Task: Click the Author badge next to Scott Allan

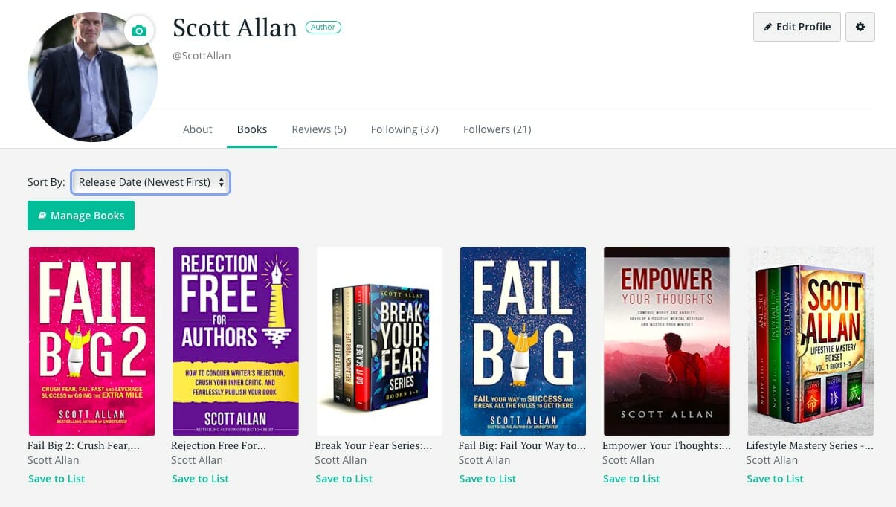Action: [x=323, y=27]
